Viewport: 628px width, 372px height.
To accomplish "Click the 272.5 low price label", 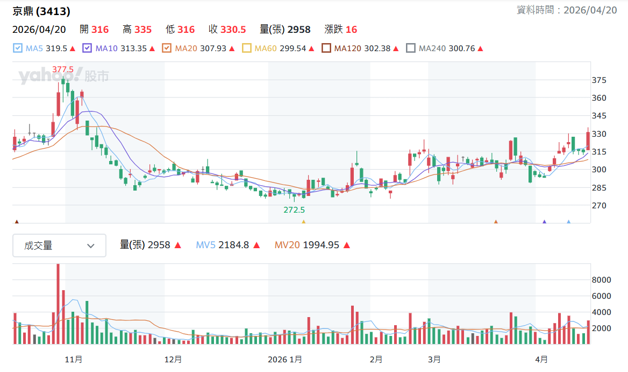I will click(294, 209).
